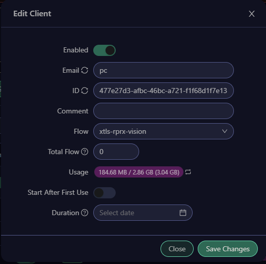Expand the Flow list via chevron arrow
The width and height of the screenshot is (266, 264).
pos(225,131)
